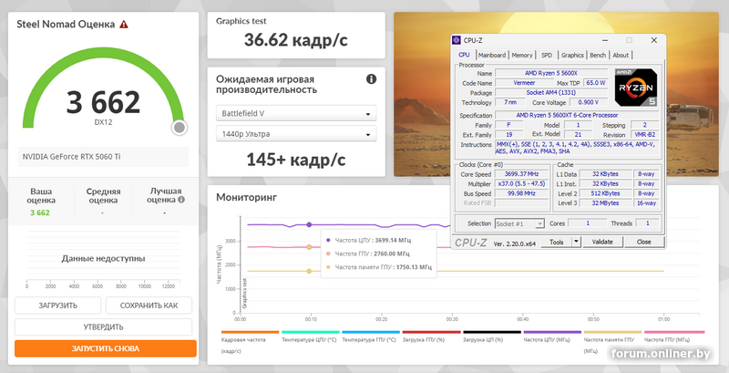Toggle the Температура ЦПУ legend swatch
The width and height of the screenshot is (729, 373).
coord(311,332)
